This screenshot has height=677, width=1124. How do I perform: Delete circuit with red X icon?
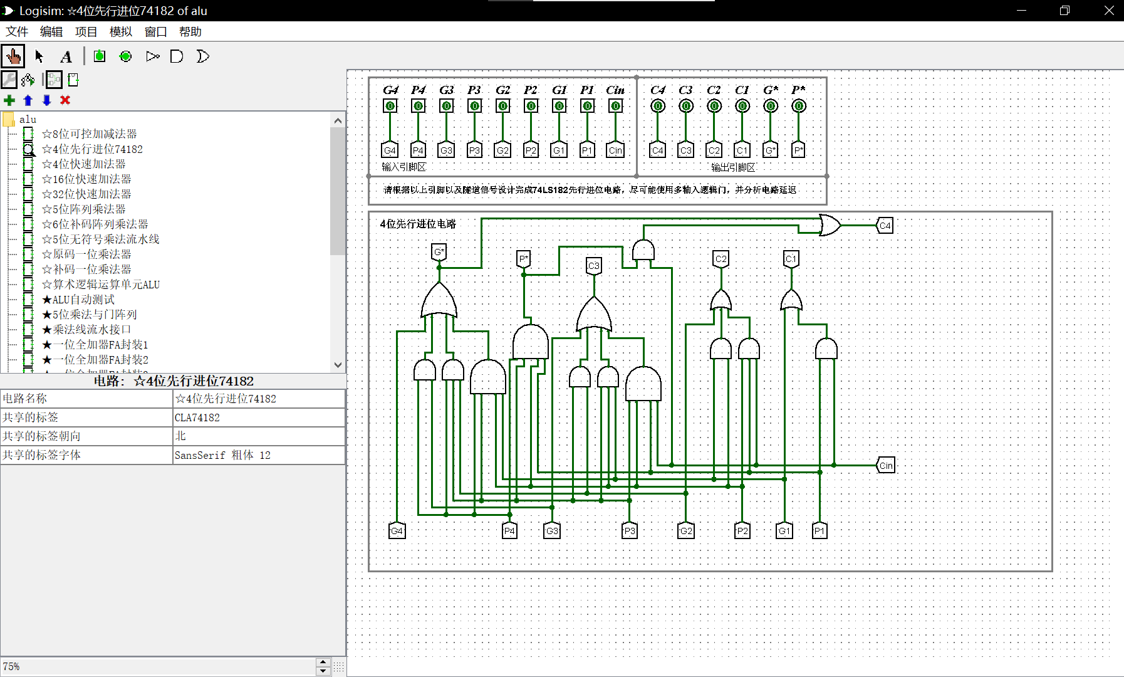65,100
